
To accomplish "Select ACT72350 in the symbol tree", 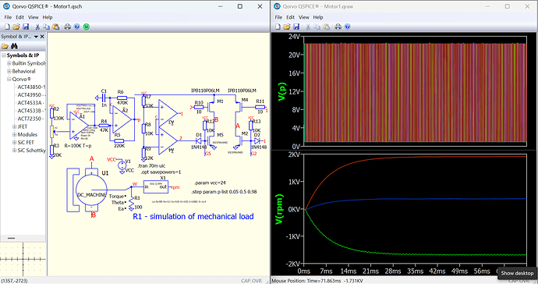I will (x=31, y=119).
